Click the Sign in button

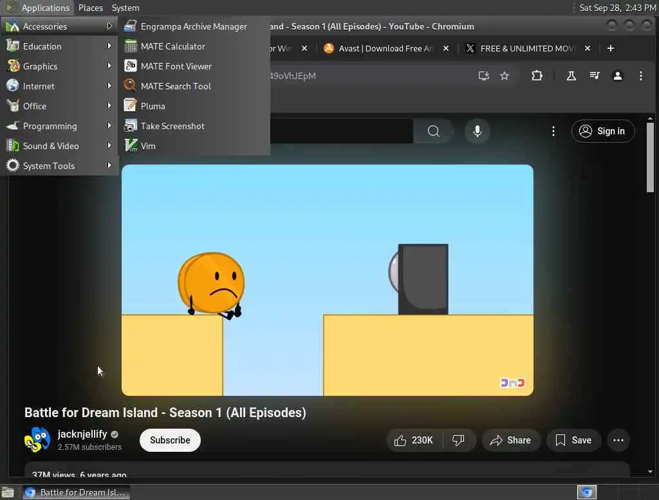[603, 131]
